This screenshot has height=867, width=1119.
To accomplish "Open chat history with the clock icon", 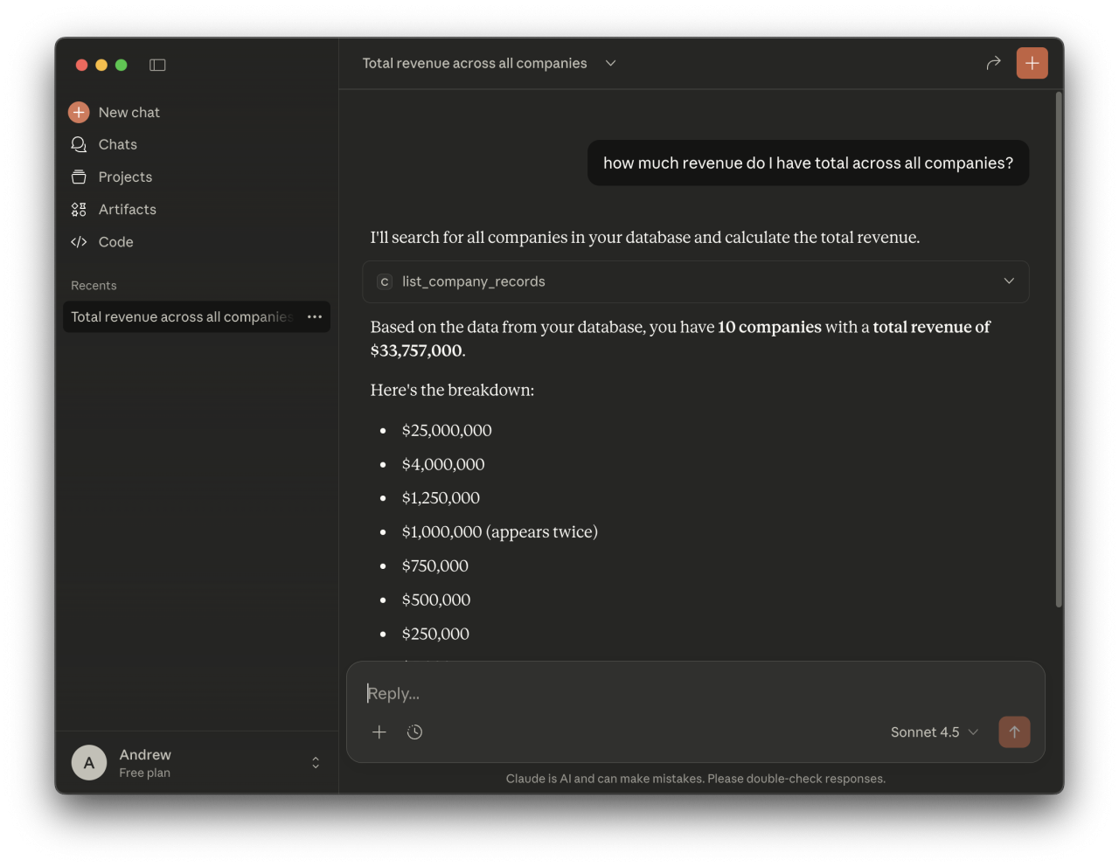I will point(414,732).
